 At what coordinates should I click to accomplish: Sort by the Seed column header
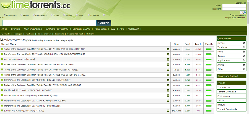click(188, 44)
